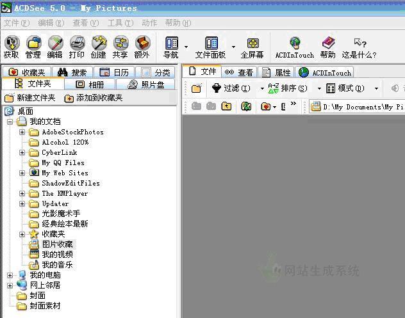
Task: Switch to the 相册 tab
Action: pos(90,84)
